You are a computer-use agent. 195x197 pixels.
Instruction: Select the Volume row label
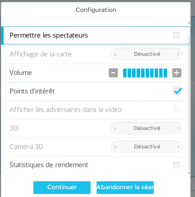pyautogui.click(x=21, y=73)
